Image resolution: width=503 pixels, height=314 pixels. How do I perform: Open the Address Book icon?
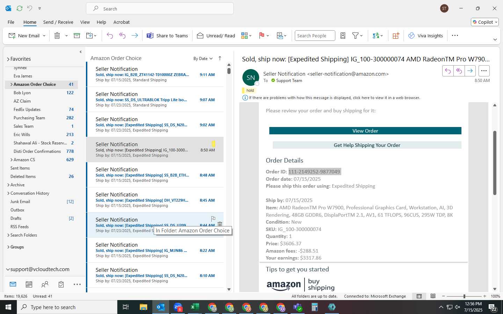(343, 36)
